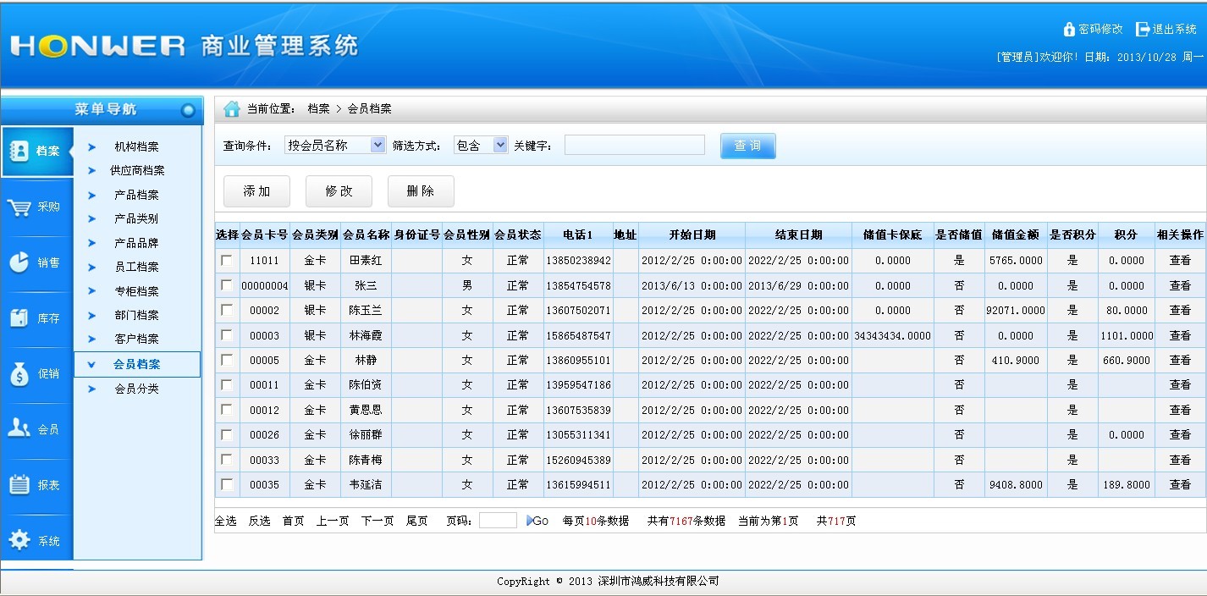
Task: Open 会员分类 from the sidebar menu
Action: coord(136,389)
